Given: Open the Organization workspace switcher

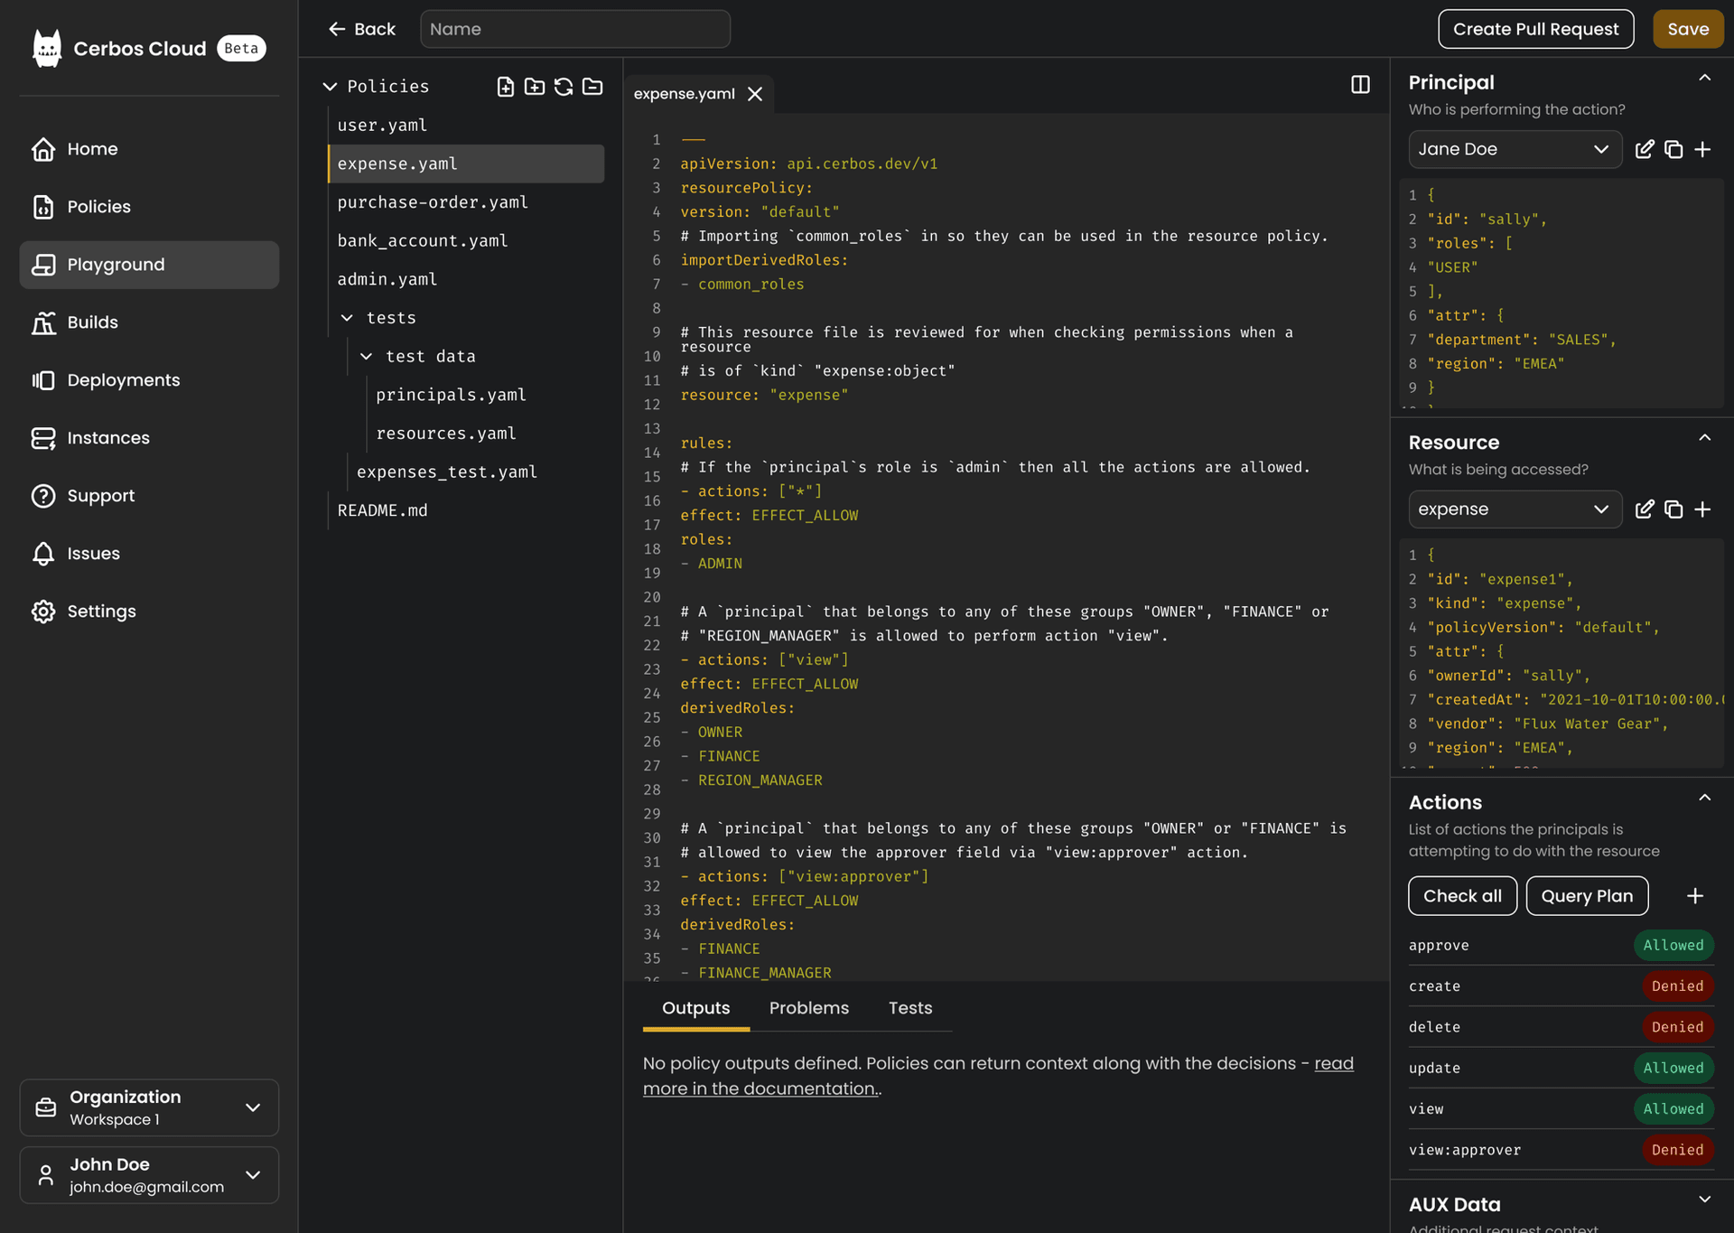Looking at the screenshot, I should [x=149, y=1107].
